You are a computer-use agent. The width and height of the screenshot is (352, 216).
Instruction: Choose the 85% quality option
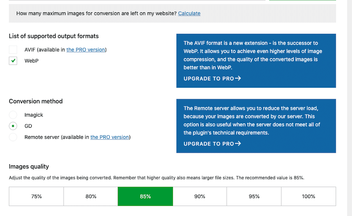point(145,196)
